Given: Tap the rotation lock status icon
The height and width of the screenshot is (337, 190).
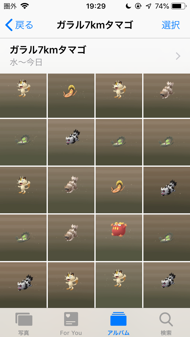Looking at the screenshot, I should pos(138,6).
